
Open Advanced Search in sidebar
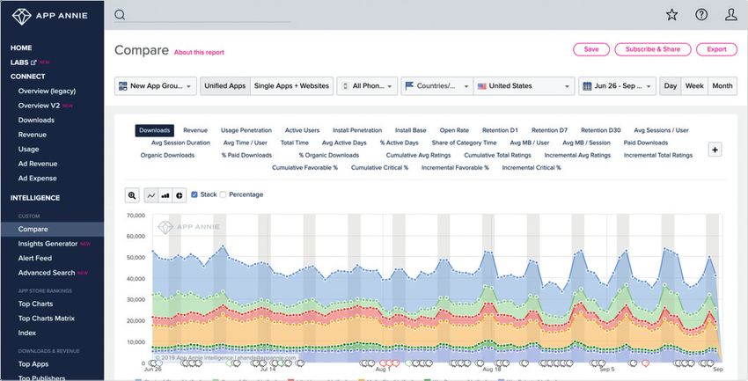click(x=47, y=273)
